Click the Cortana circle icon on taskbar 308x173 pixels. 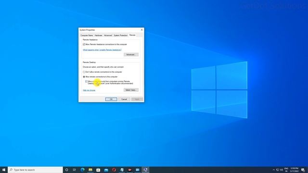click(x=66, y=170)
